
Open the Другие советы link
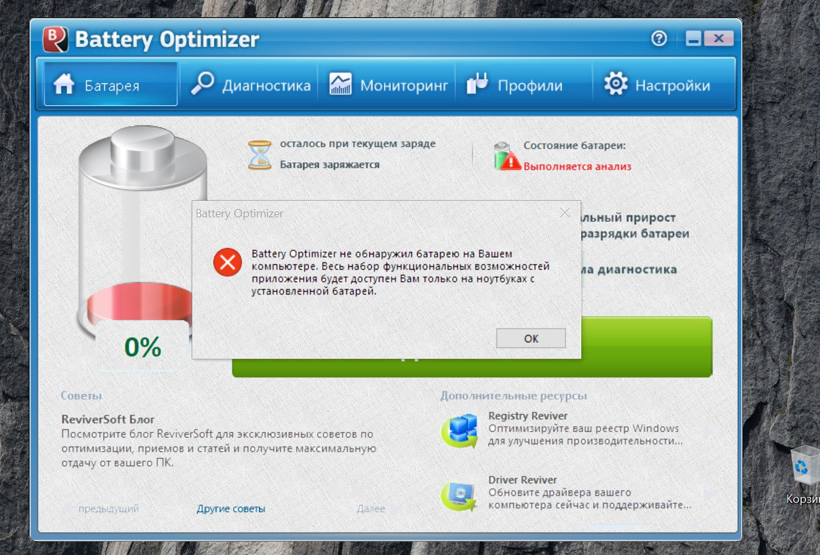(231, 508)
